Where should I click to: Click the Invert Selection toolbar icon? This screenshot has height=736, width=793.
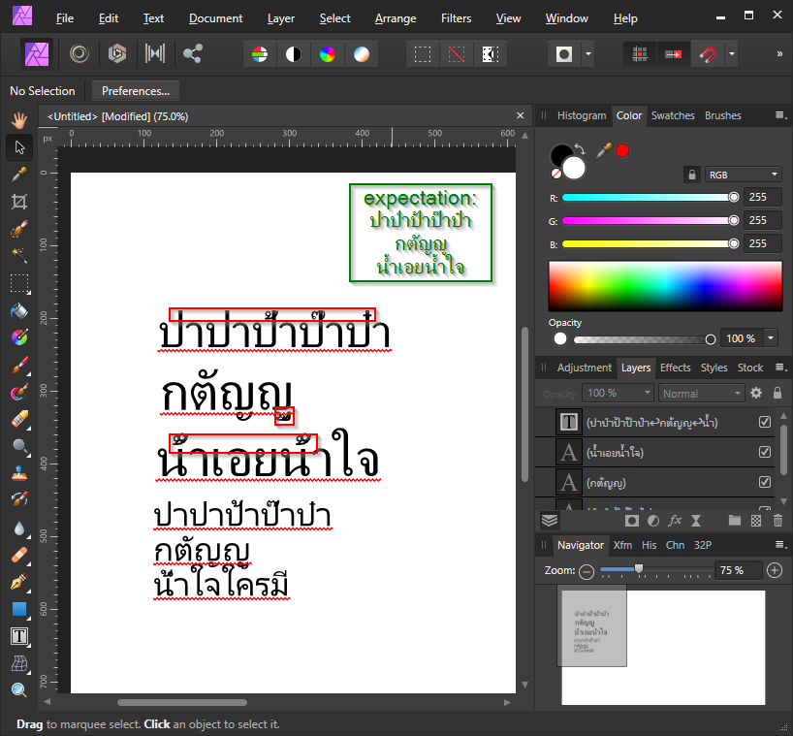pyautogui.click(x=491, y=54)
